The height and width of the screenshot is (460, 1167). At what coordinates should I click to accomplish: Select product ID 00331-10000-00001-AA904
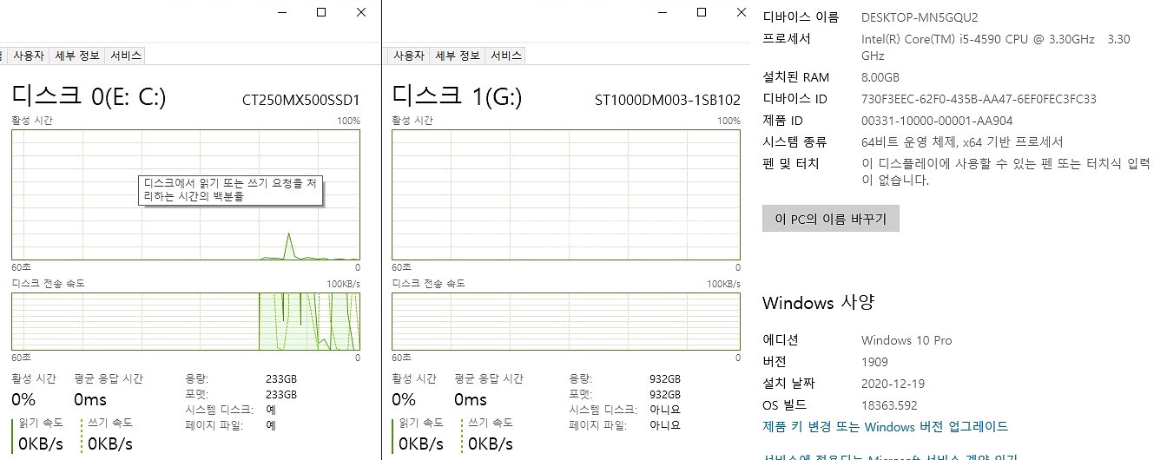(937, 121)
